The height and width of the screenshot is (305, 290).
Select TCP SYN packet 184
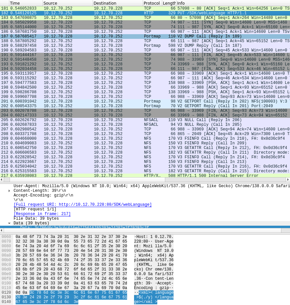100,23
